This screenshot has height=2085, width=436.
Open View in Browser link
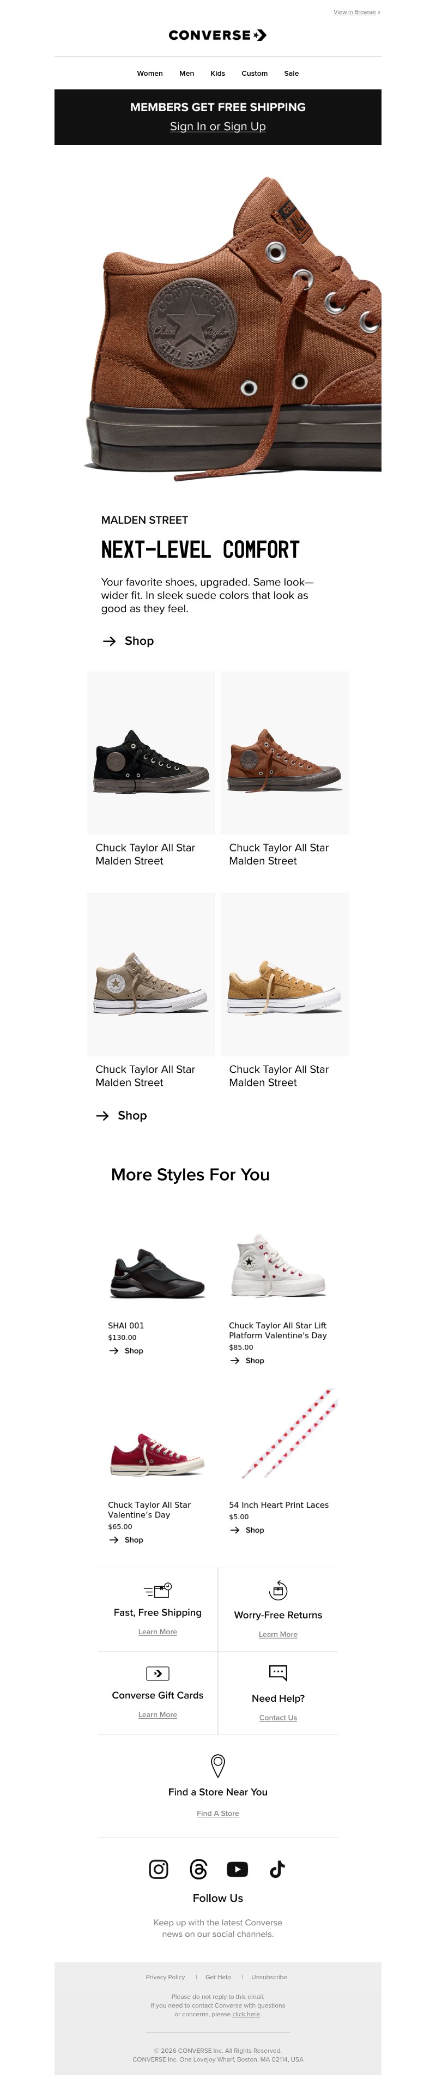[x=356, y=12]
